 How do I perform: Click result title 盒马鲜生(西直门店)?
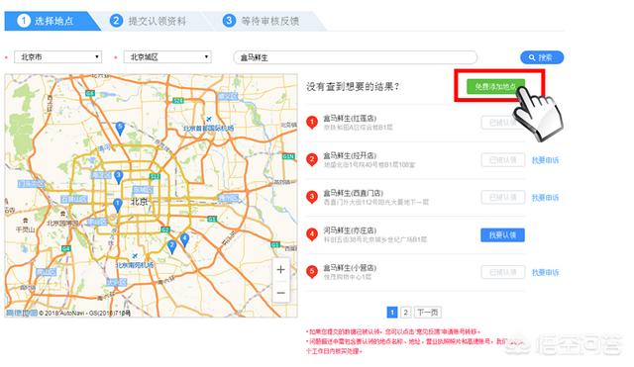click(353, 193)
